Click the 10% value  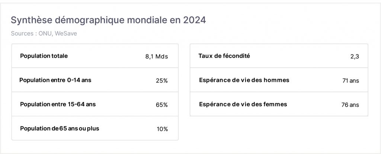click(162, 129)
